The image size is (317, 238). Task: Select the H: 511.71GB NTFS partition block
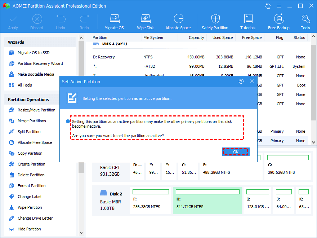point(207,201)
